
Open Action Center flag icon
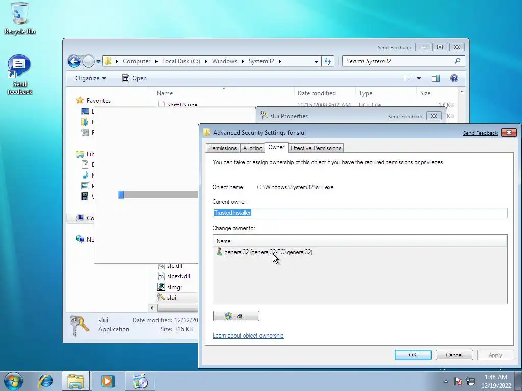[x=458, y=381]
